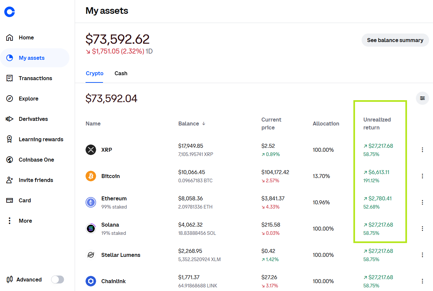Click the Bitcoin asset name
Screen dimensions: 433x291
(111, 176)
